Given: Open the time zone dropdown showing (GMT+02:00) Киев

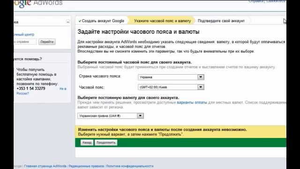Looking at the screenshot, I should [171, 87].
